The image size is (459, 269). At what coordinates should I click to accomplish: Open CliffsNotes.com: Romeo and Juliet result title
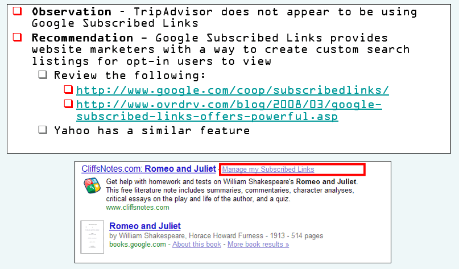pos(148,169)
